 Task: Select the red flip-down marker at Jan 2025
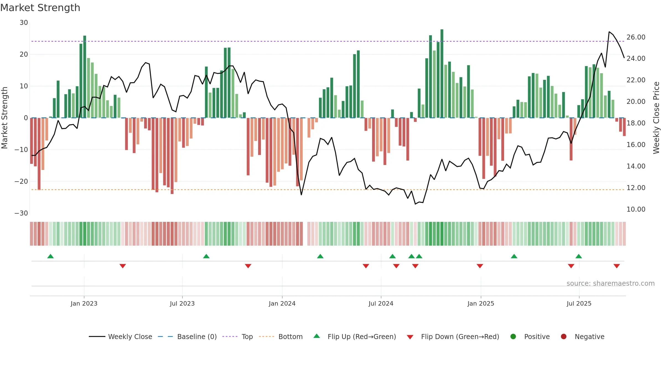coord(480,266)
